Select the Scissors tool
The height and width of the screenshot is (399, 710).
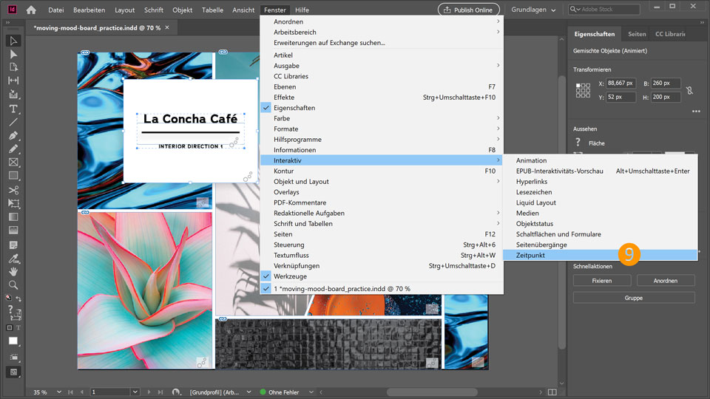[x=13, y=190]
